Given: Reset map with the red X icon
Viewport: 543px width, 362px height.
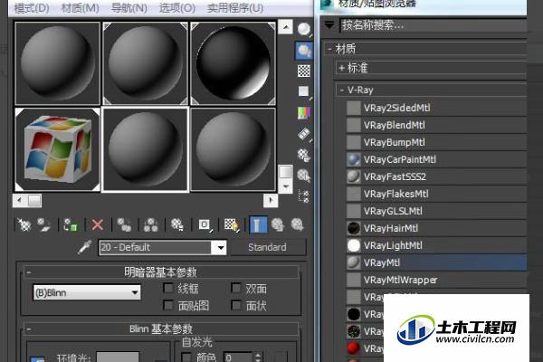Looking at the screenshot, I should pyautogui.click(x=98, y=224).
